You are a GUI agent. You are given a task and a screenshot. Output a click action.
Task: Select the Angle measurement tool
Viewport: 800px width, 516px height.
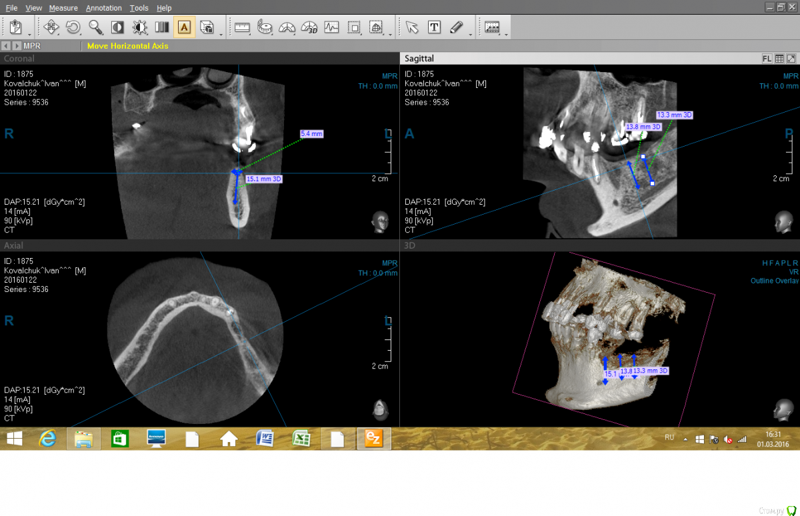(x=287, y=27)
